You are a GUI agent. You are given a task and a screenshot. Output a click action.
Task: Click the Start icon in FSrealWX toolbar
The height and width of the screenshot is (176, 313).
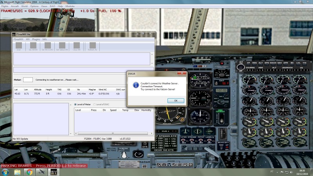click(x=19, y=45)
